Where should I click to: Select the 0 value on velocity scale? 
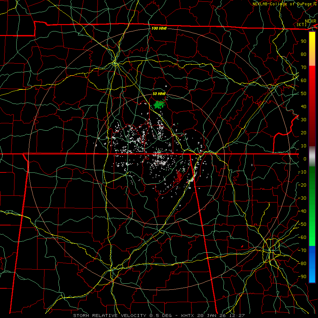pyautogui.click(x=305, y=159)
